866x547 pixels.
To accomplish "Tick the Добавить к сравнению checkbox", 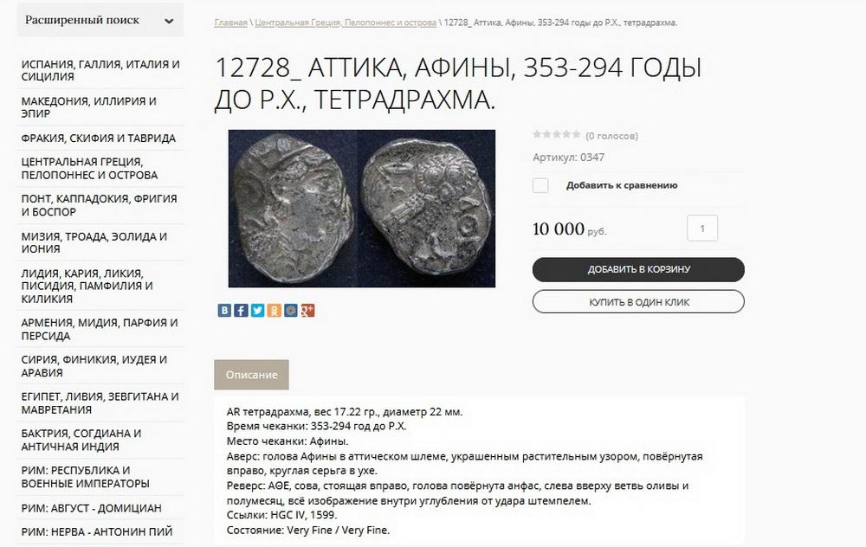I will [540, 185].
